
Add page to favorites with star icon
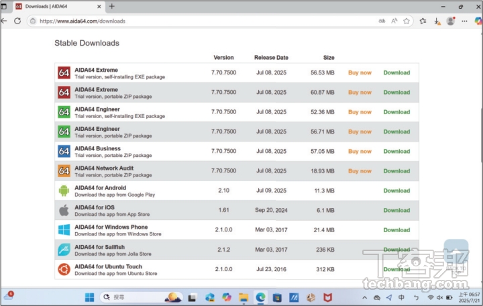click(407, 21)
